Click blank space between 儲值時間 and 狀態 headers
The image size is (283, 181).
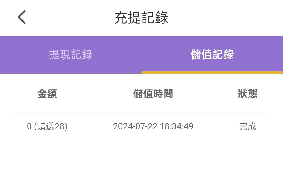[206, 94]
